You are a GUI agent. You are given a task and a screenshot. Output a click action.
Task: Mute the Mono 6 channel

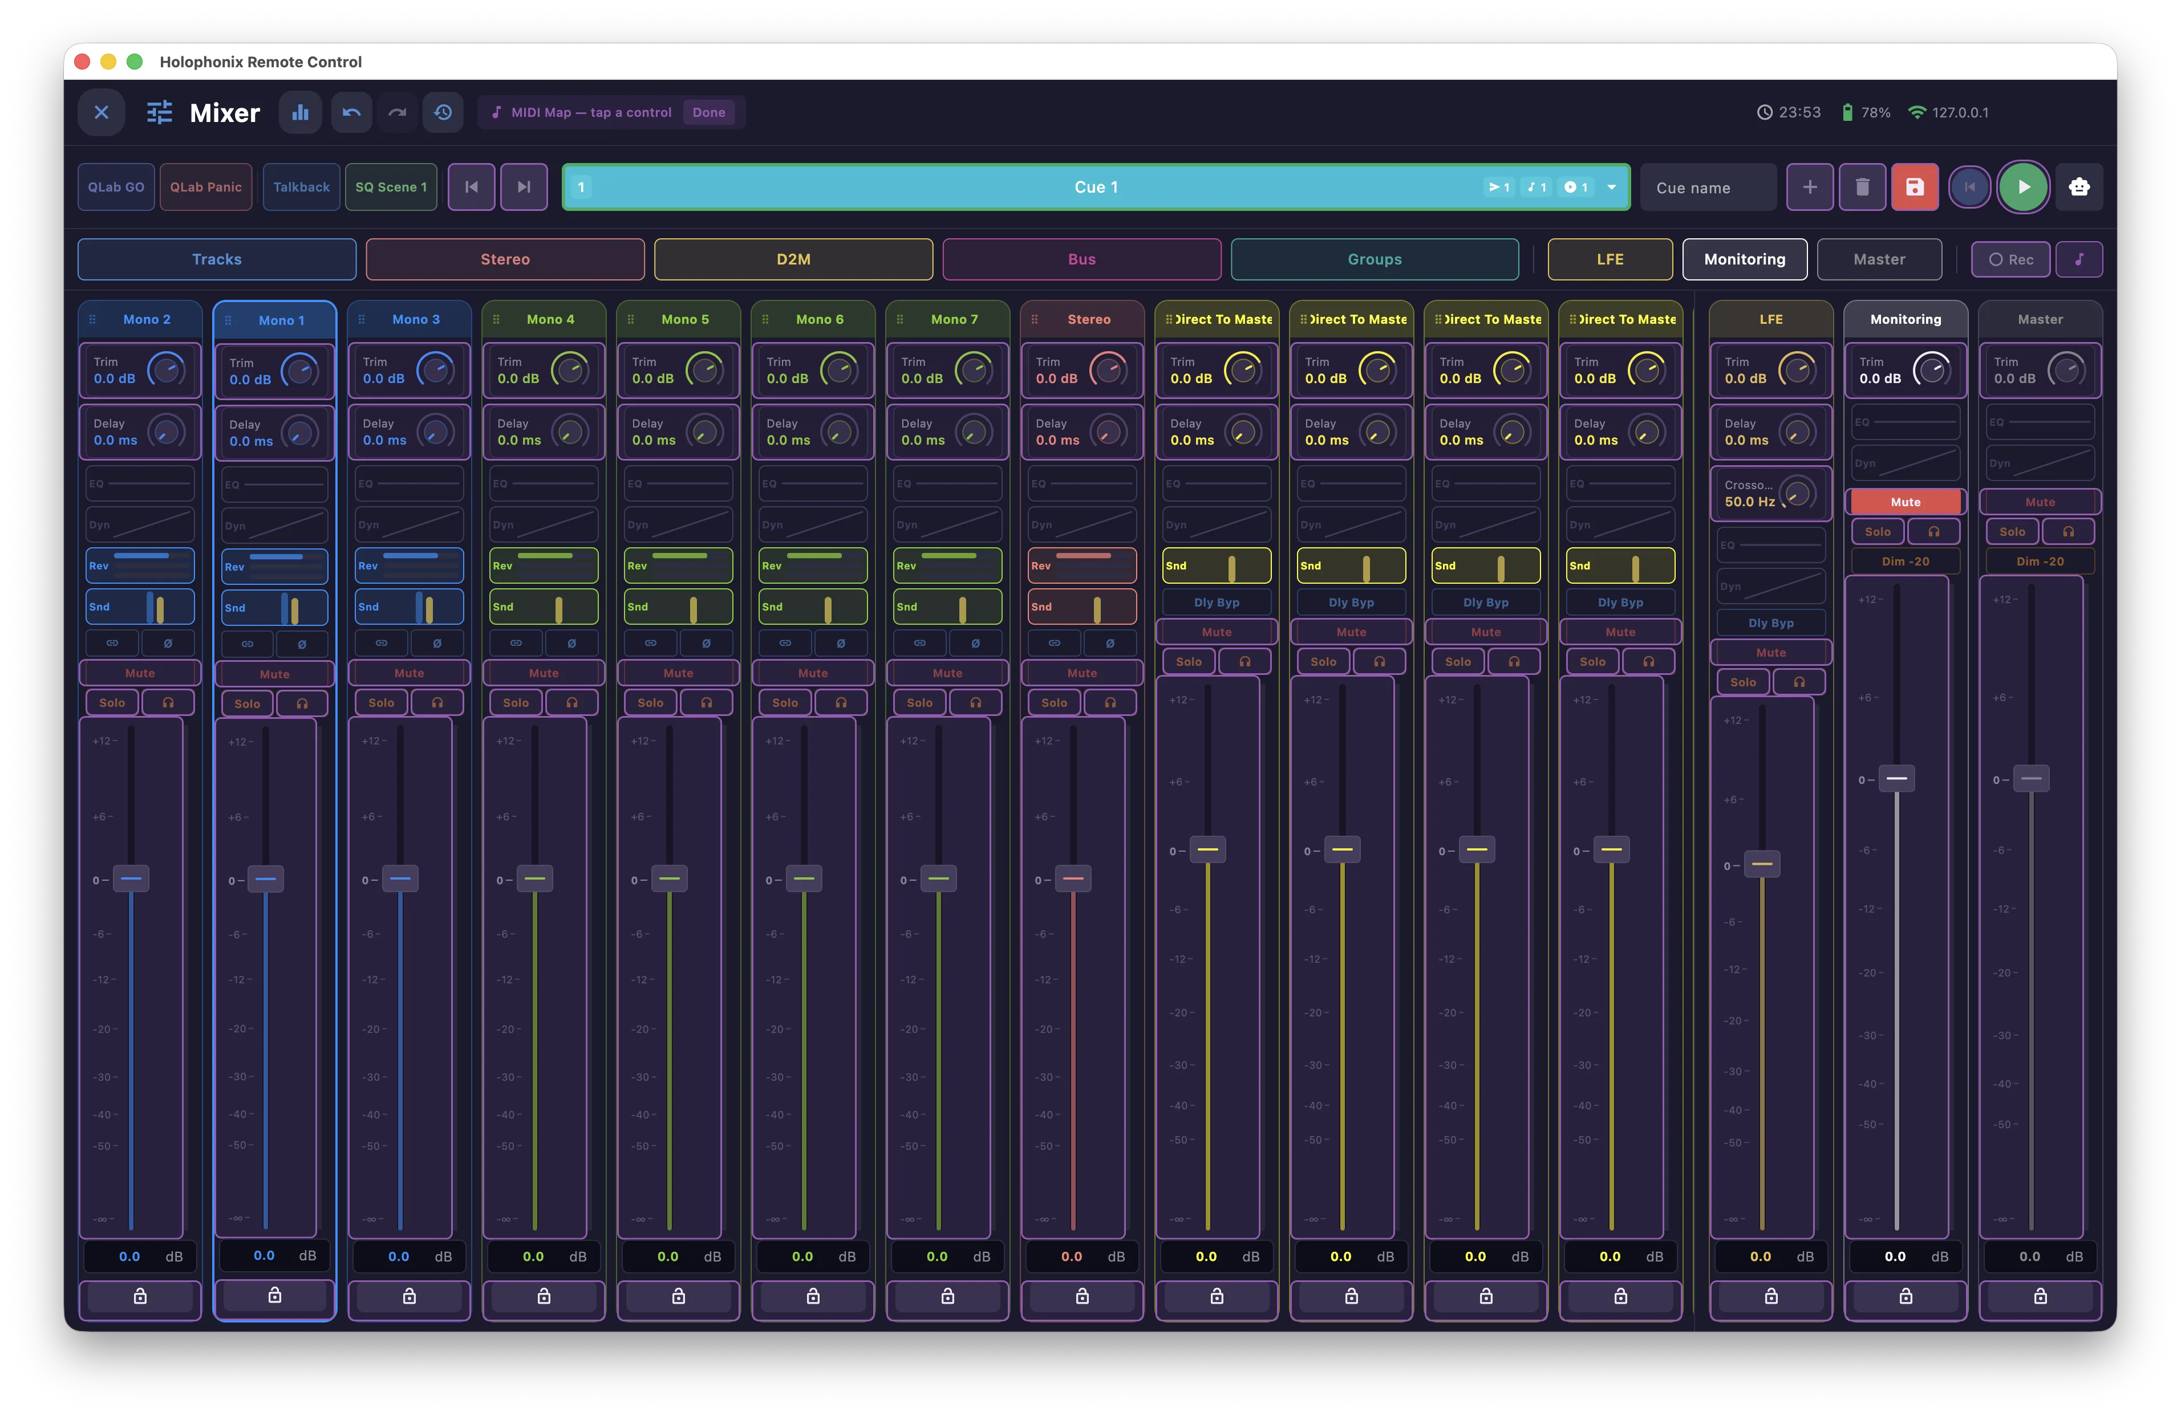point(813,673)
